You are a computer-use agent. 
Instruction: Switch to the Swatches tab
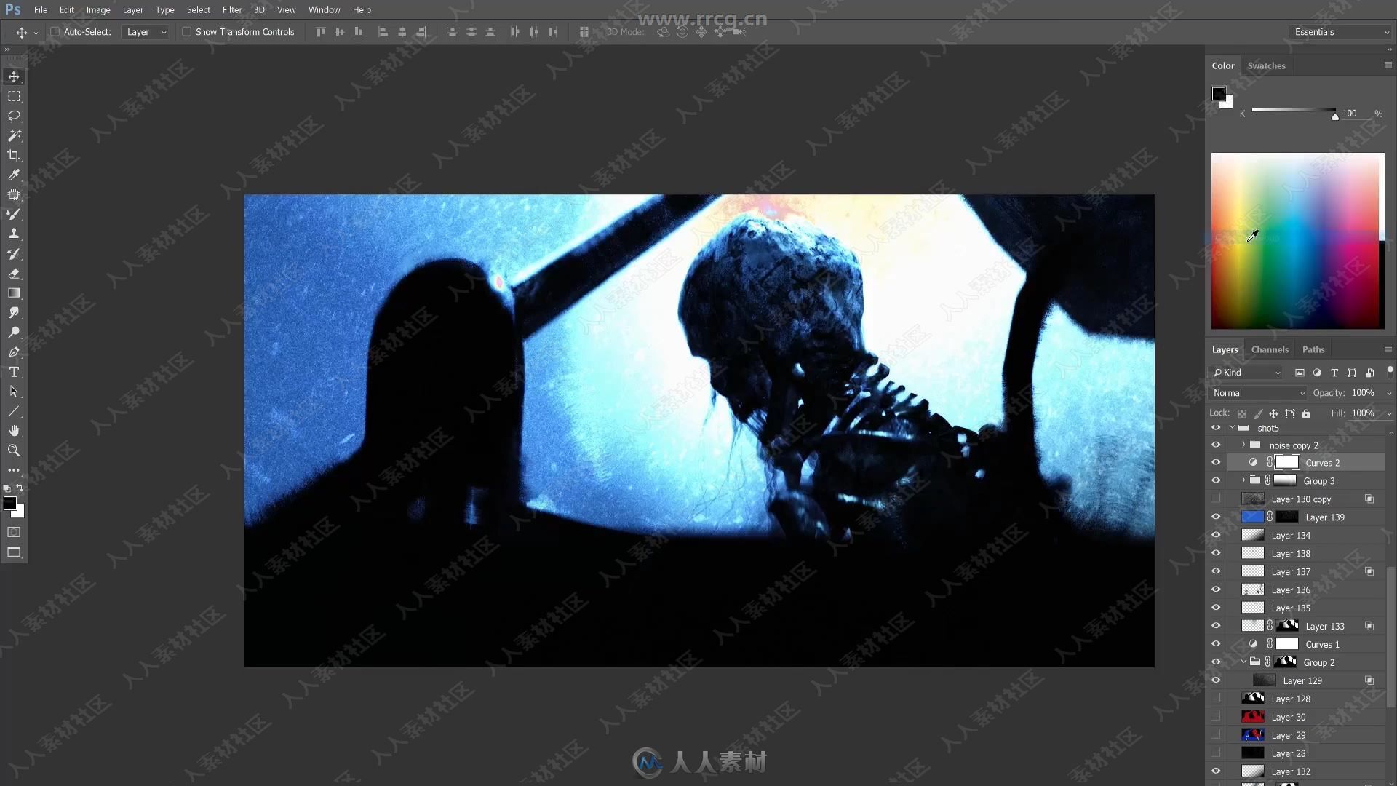point(1267,65)
